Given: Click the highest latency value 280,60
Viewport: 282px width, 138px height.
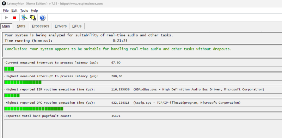Looking at the screenshot, I should 117,76.
